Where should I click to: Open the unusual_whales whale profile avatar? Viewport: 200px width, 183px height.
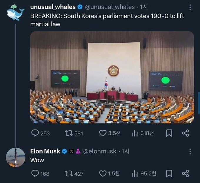15,13
